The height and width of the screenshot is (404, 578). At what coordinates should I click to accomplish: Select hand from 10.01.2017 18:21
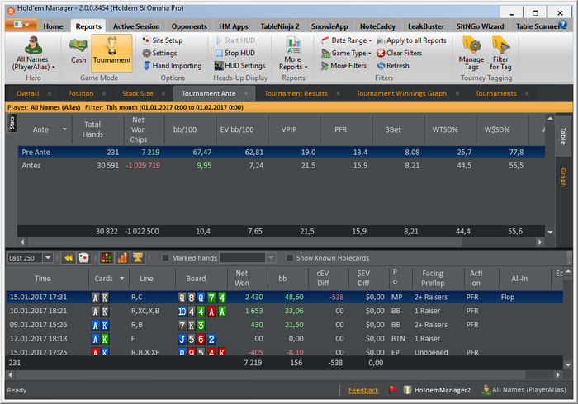(284, 312)
